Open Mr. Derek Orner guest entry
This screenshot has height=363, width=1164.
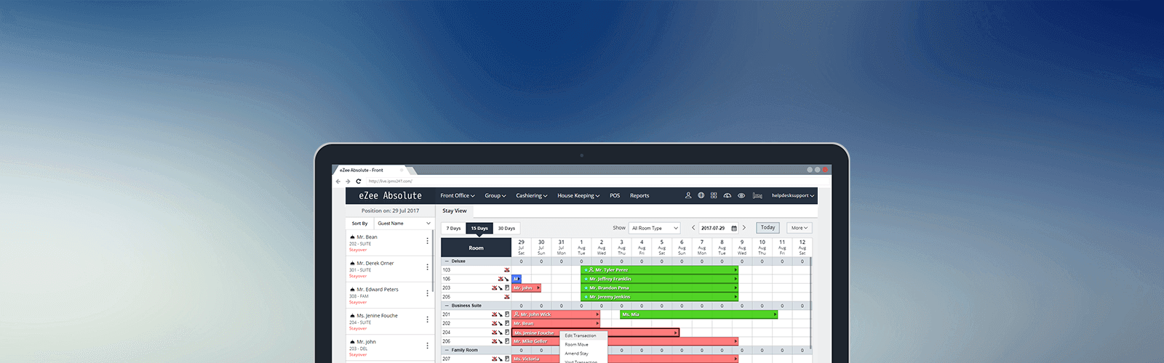389,269
